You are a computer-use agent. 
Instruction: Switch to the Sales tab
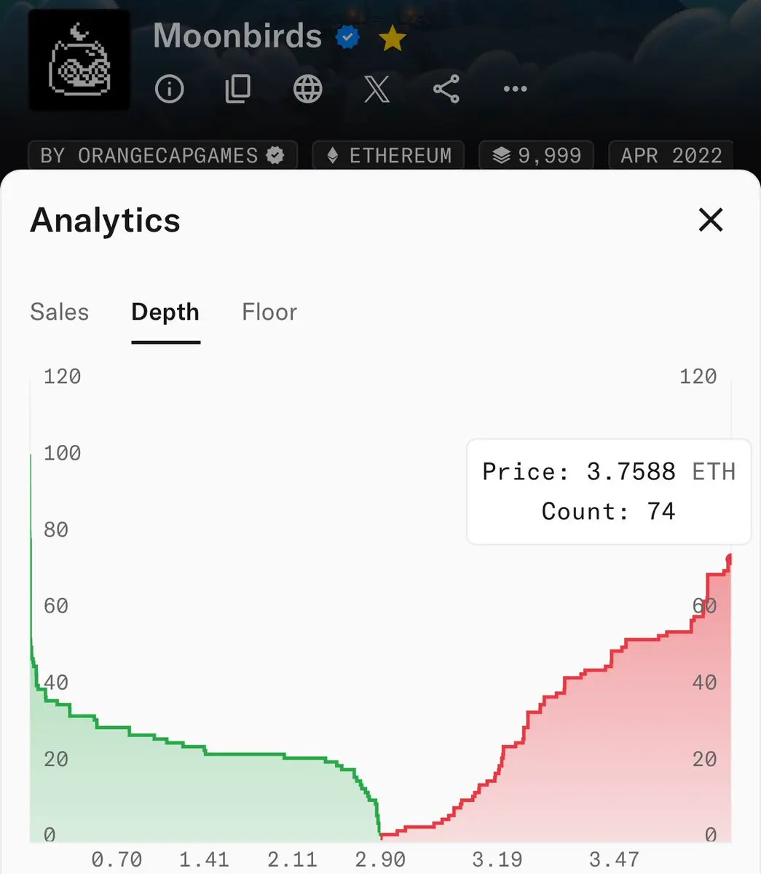(x=59, y=312)
